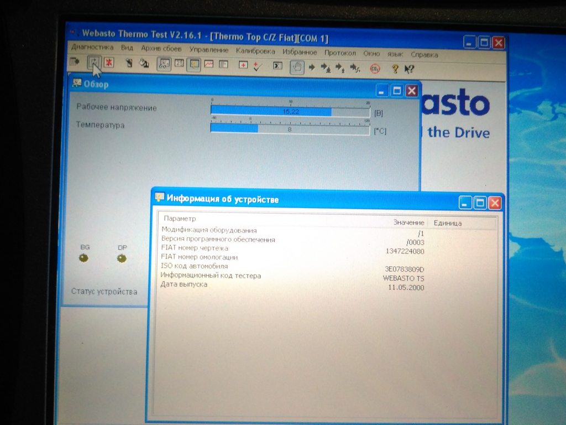Click the exit door icon in the toolbar
This screenshot has height=425, width=566.
tap(75, 61)
